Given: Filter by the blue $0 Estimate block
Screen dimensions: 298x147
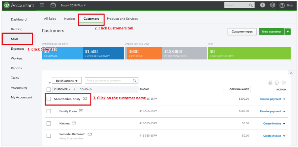Looking at the screenshot, I should [62, 53].
